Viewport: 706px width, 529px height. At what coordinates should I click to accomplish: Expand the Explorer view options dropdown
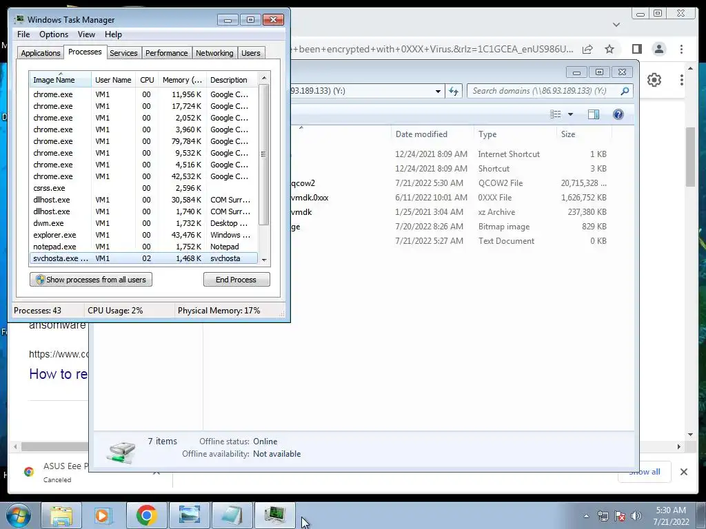pos(570,114)
